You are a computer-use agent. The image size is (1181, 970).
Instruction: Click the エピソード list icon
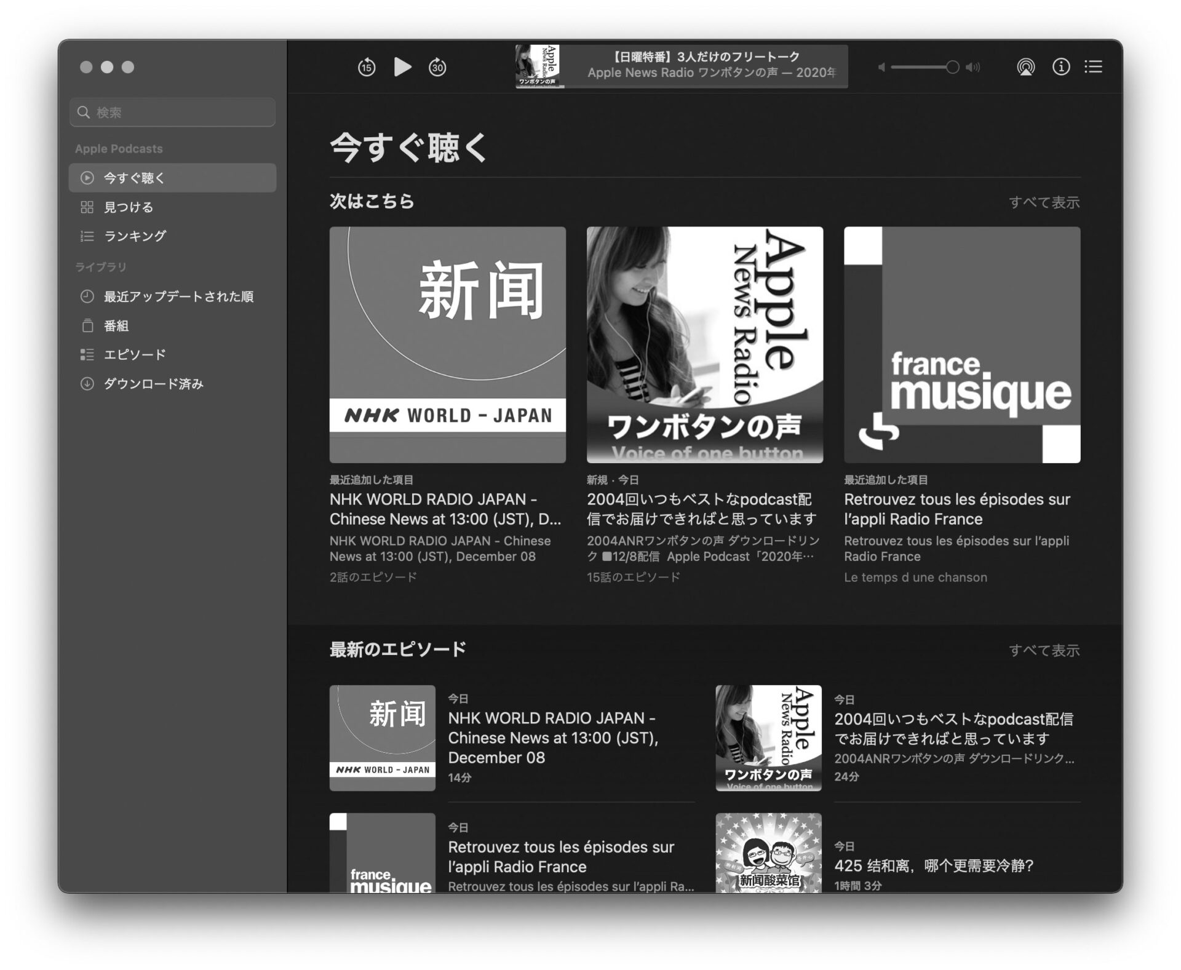point(87,355)
